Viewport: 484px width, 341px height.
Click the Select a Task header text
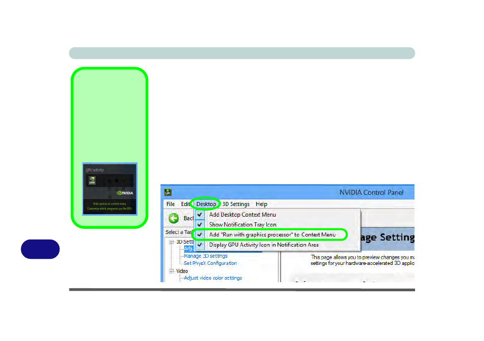click(x=179, y=232)
